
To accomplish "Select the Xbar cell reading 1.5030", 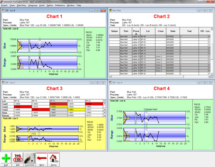I will (23, 112).
